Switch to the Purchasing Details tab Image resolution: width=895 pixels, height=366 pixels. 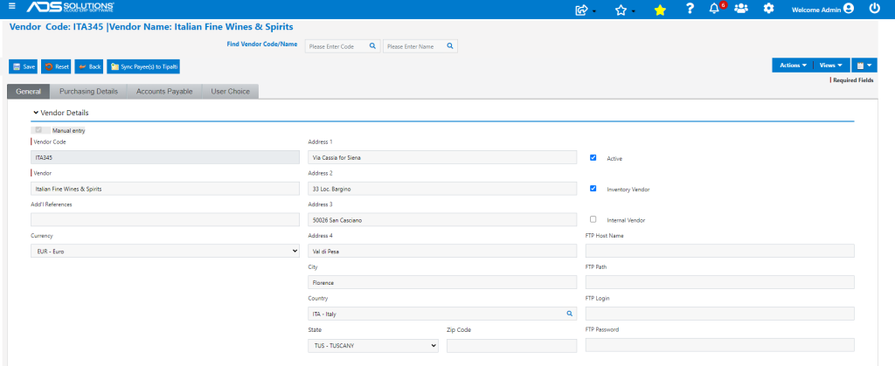coord(88,91)
